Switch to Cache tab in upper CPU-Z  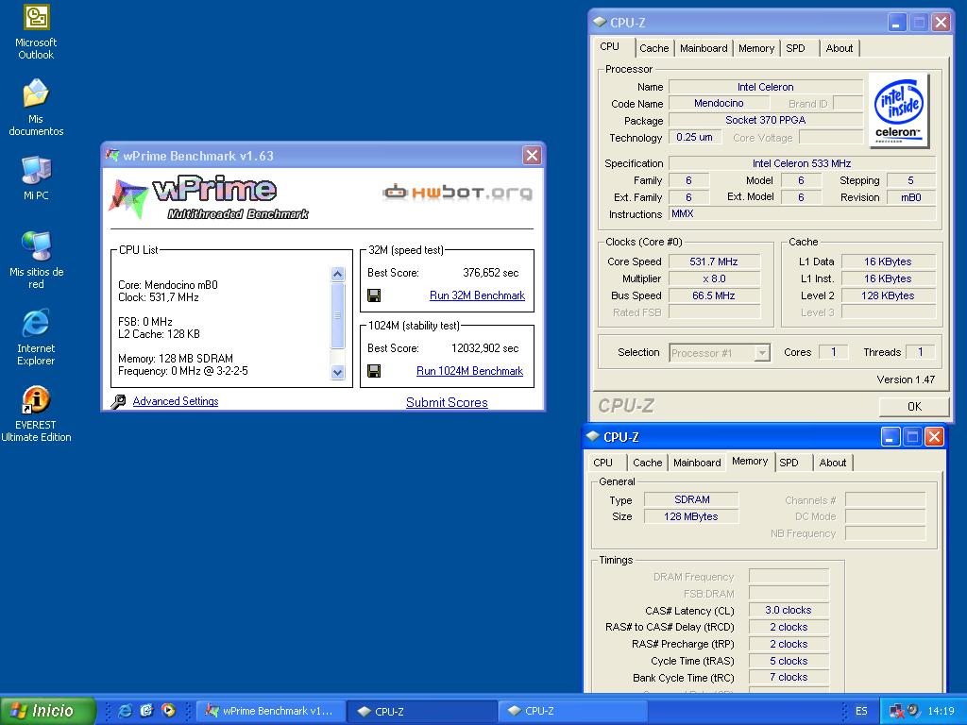(x=653, y=48)
